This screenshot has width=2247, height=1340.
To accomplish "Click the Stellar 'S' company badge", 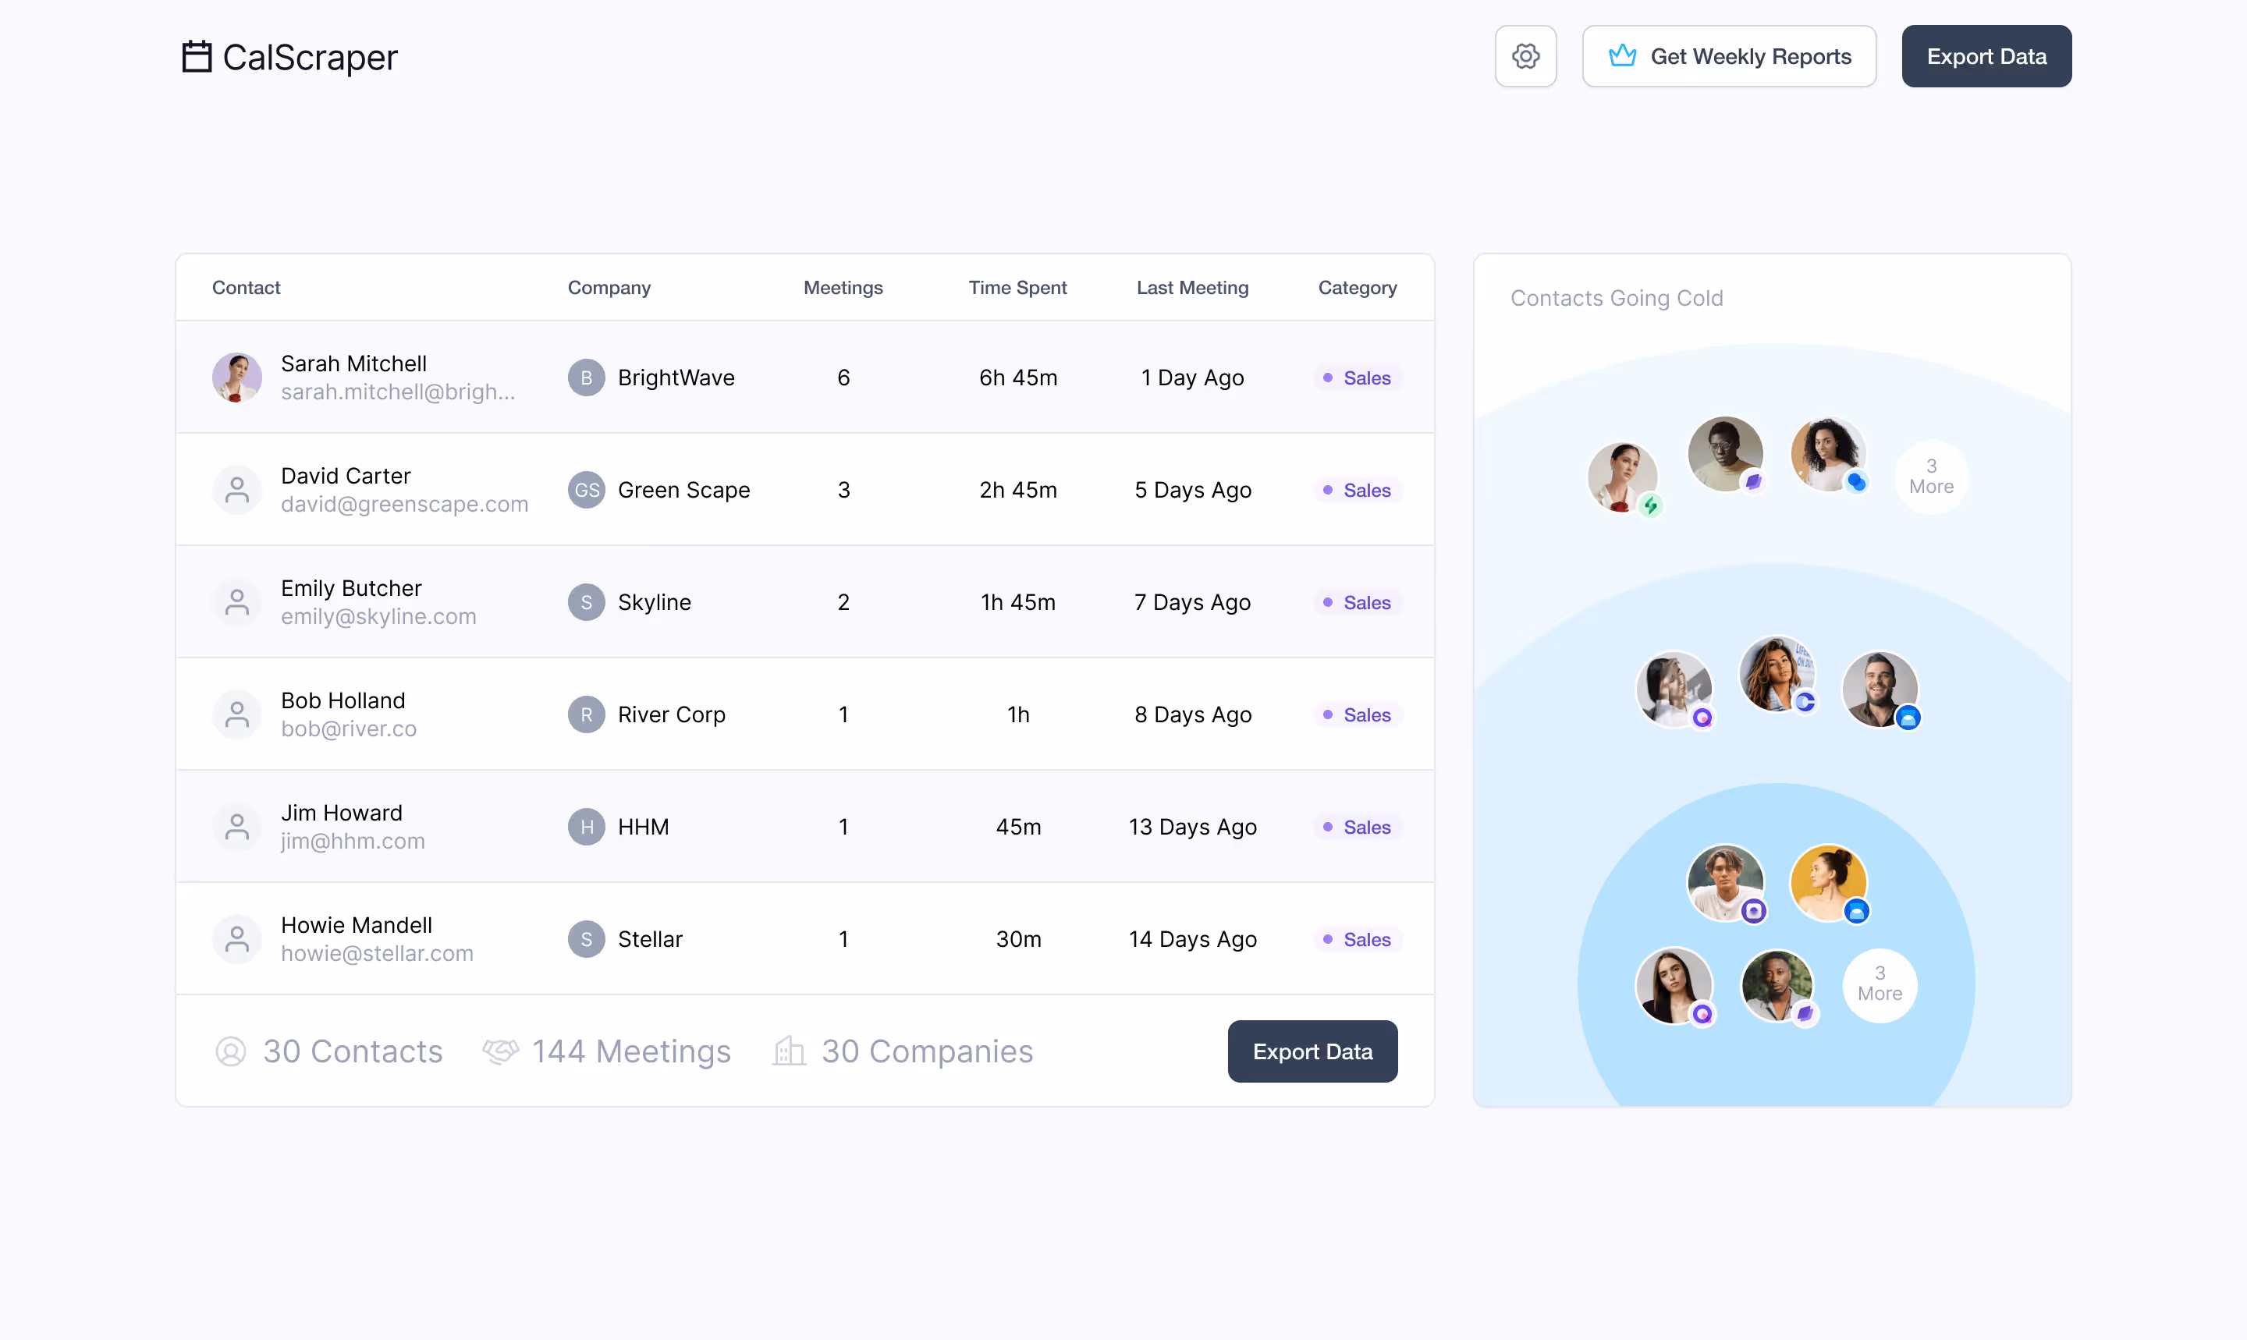I will coord(586,939).
